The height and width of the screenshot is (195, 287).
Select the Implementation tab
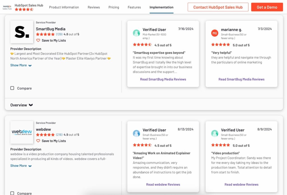click(x=161, y=7)
